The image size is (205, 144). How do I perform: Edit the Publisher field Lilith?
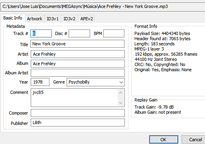78,123
